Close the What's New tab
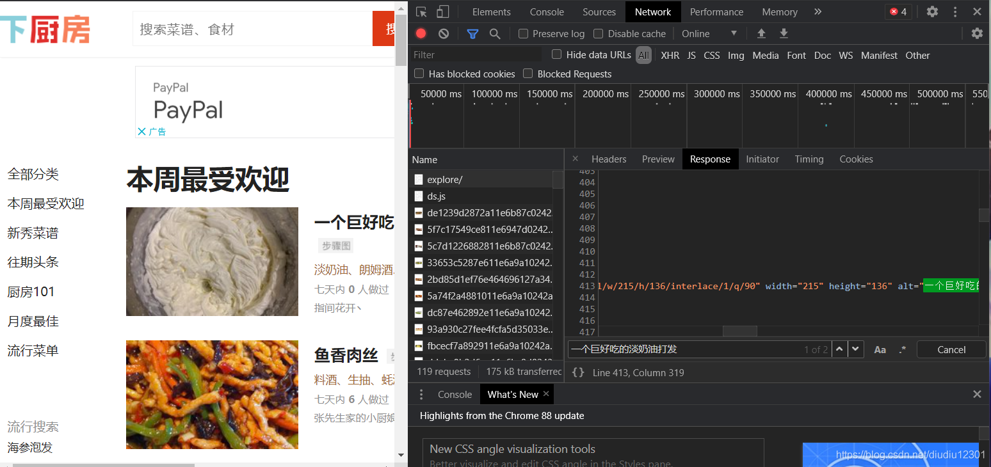The width and height of the screenshot is (991, 467). coord(546,394)
